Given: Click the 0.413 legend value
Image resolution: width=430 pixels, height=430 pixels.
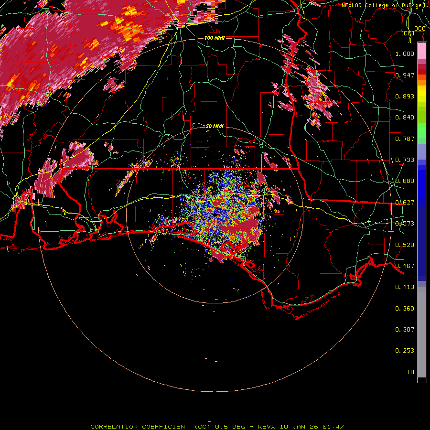Looking at the screenshot, I should click(x=405, y=287).
